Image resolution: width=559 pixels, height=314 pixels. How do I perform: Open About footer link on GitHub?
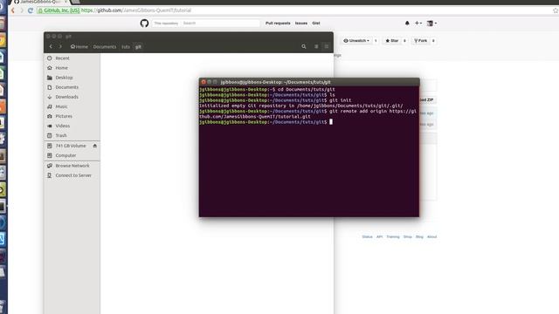click(x=431, y=236)
